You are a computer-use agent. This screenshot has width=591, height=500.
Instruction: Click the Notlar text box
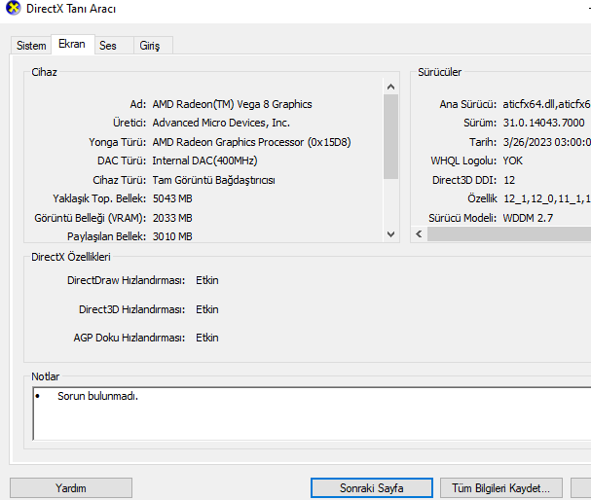pos(312,413)
